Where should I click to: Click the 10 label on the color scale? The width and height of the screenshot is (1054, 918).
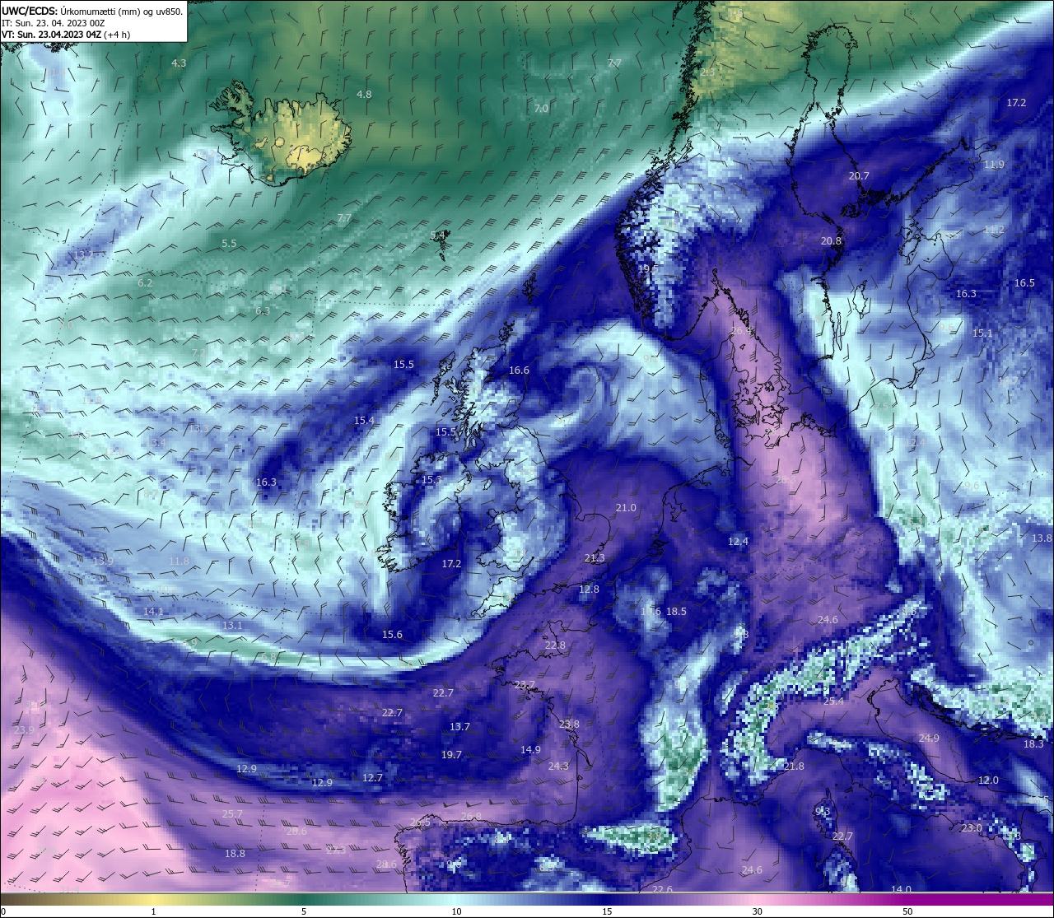point(456,911)
